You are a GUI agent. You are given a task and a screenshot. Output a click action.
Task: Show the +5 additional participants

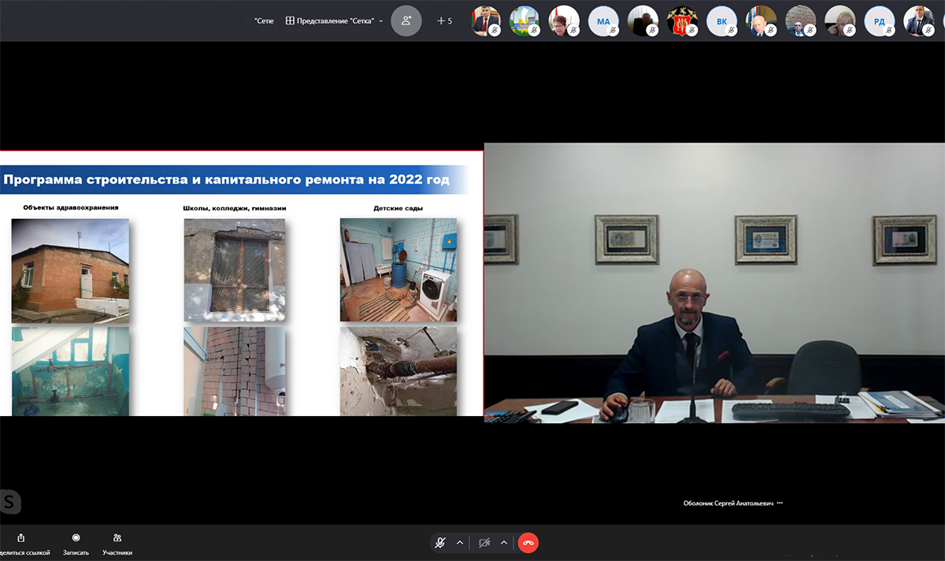point(445,20)
